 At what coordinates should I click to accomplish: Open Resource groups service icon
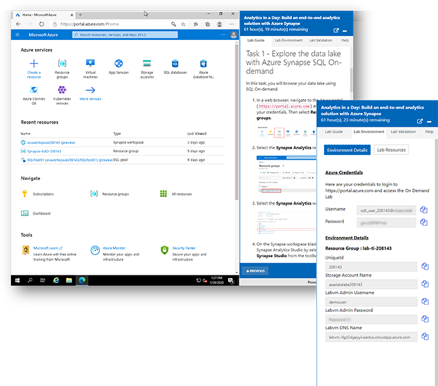[x=62, y=64]
